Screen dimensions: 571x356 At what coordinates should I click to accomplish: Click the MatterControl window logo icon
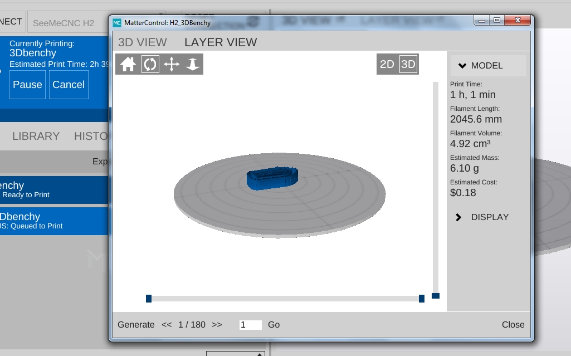click(x=117, y=23)
